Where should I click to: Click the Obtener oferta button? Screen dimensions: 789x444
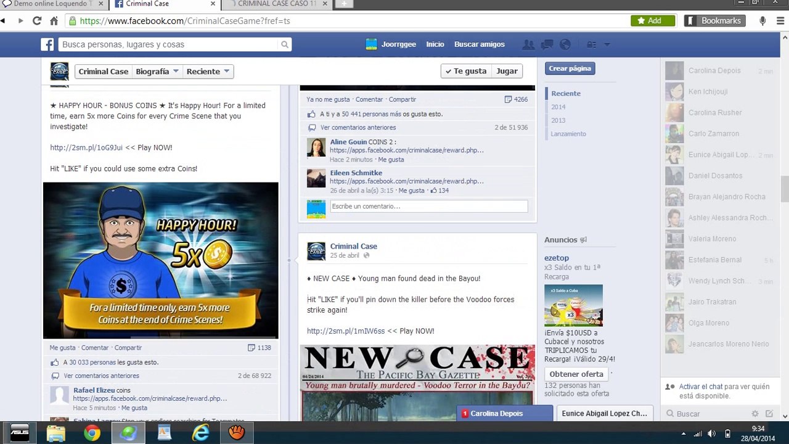576,374
